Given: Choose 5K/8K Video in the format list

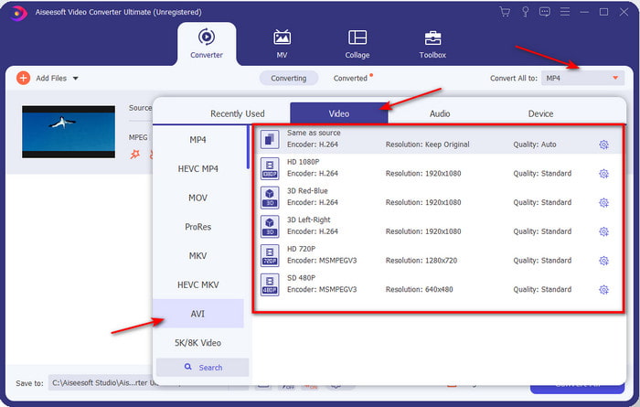Looking at the screenshot, I should tap(198, 342).
